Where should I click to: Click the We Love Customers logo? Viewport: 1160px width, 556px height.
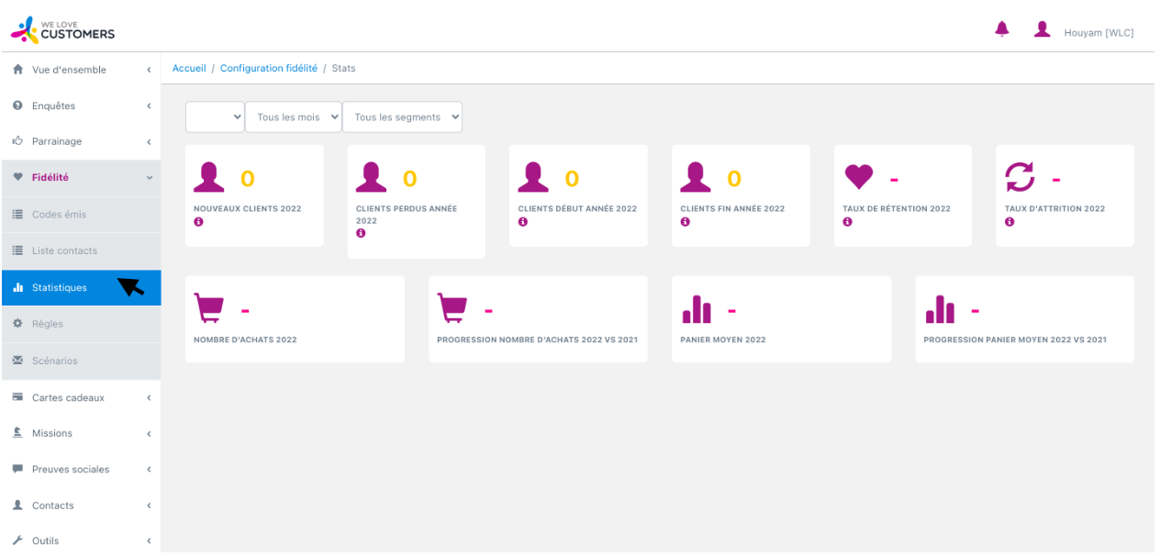click(x=62, y=29)
